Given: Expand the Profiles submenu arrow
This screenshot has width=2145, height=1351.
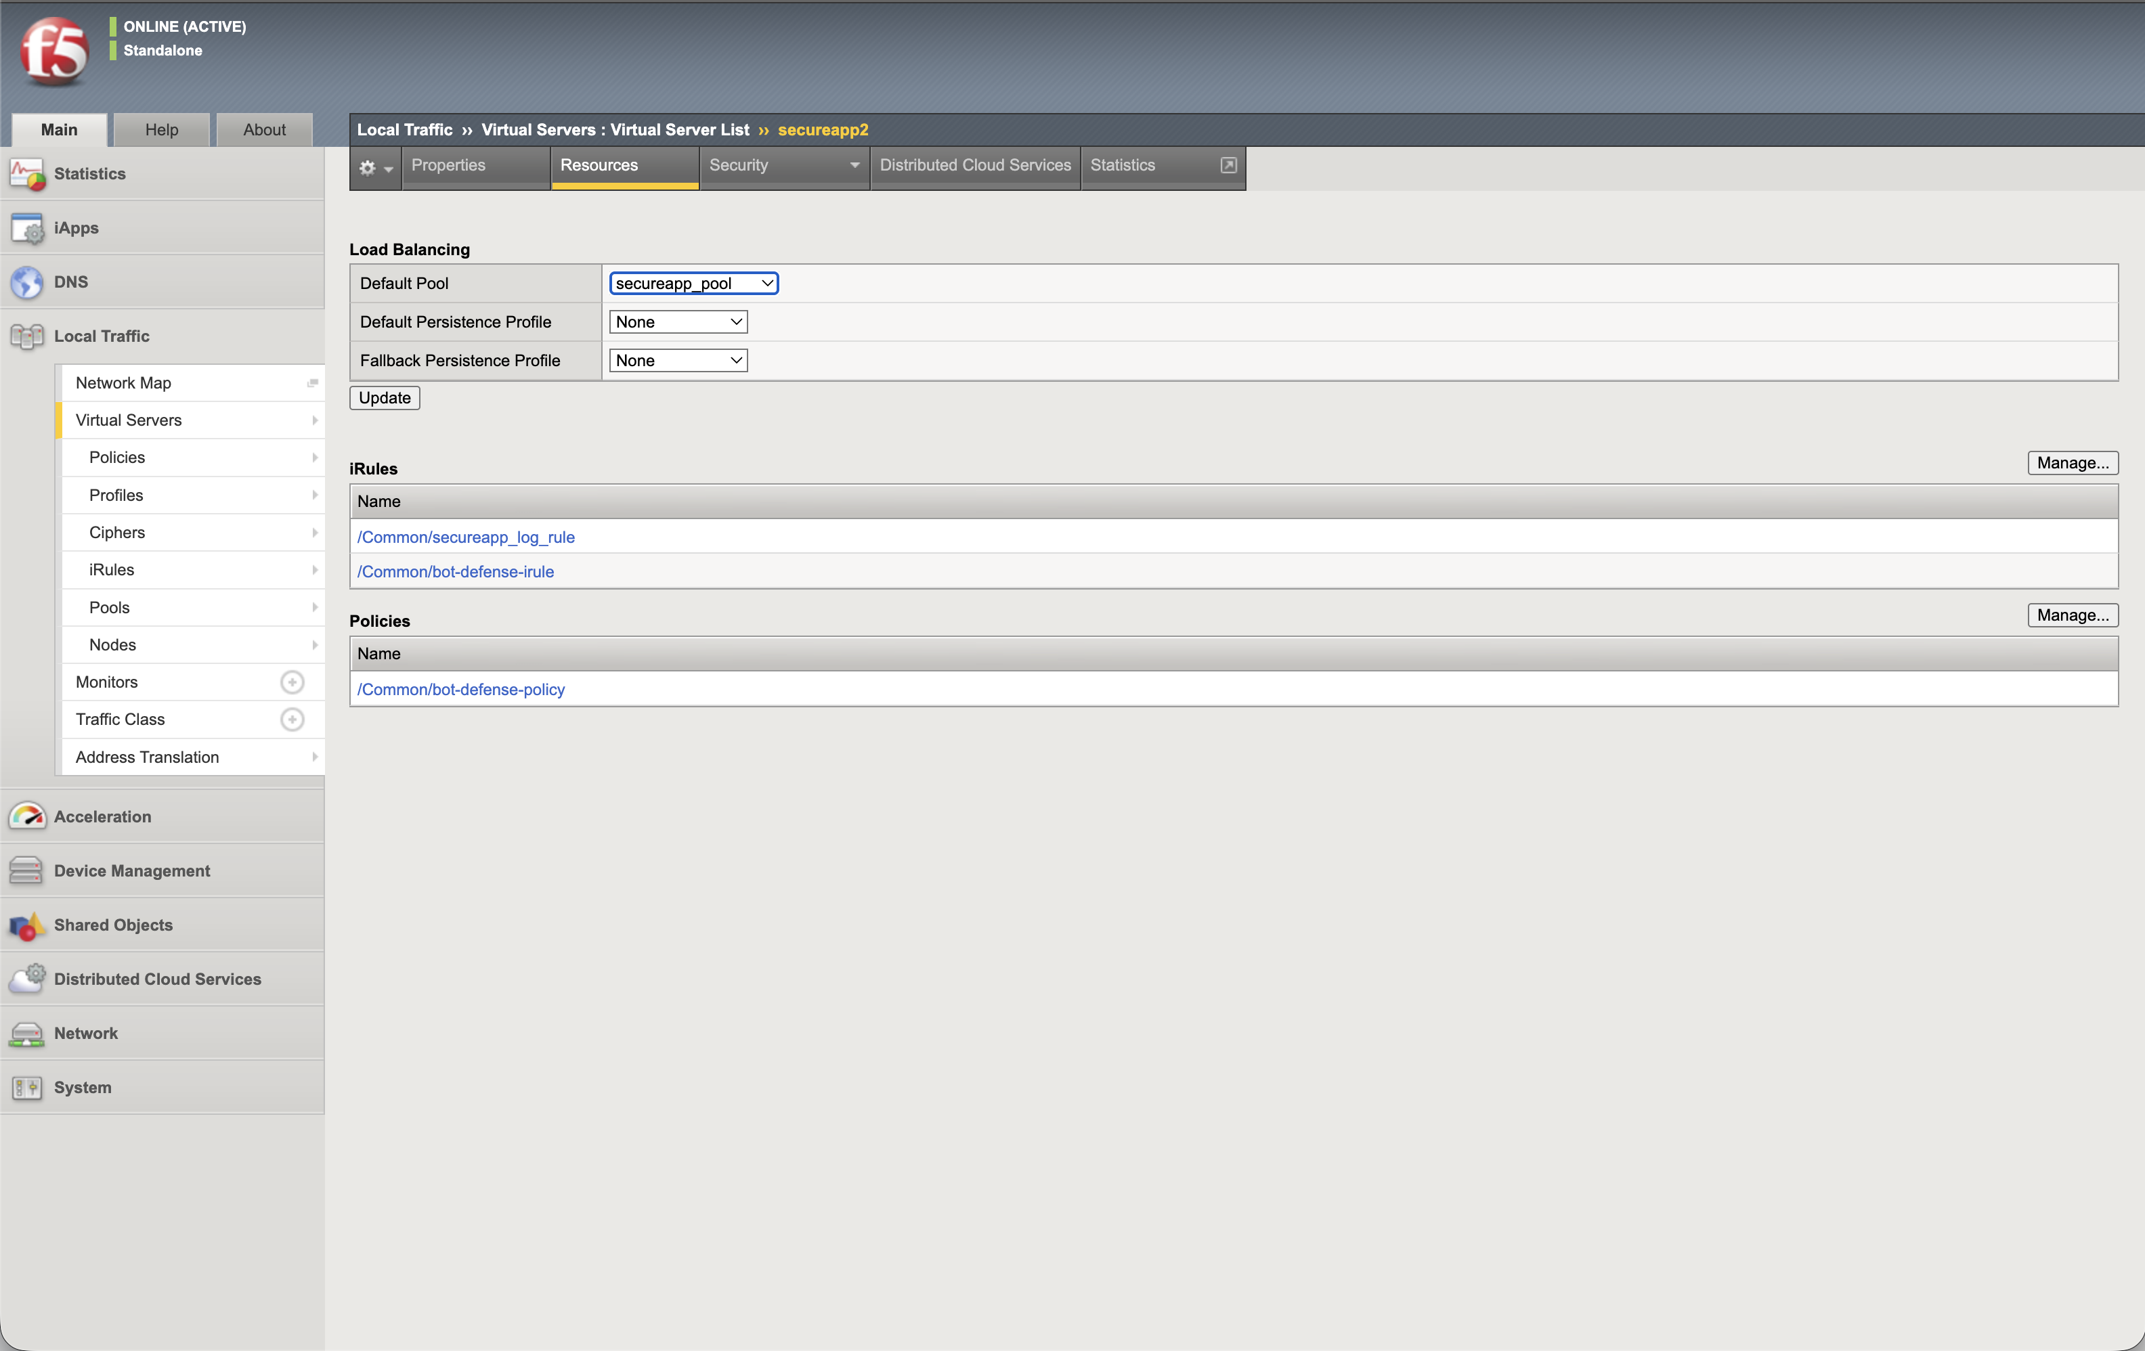Looking at the screenshot, I should (x=314, y=495).
